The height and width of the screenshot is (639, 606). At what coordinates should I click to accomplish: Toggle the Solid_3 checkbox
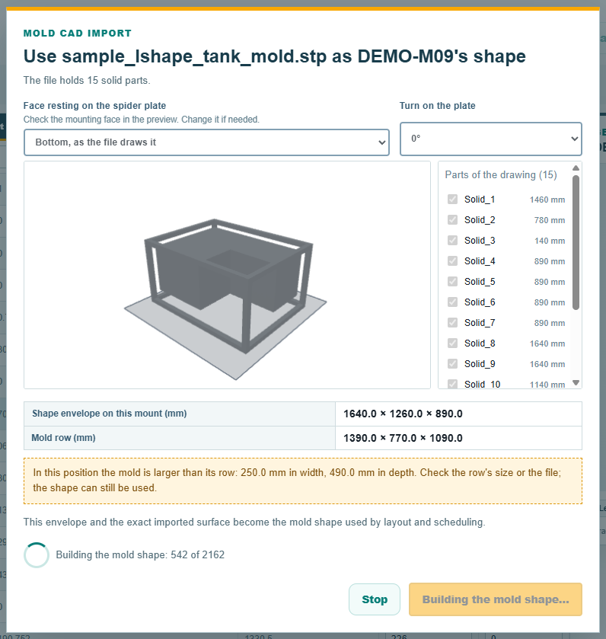coord(452,241)
